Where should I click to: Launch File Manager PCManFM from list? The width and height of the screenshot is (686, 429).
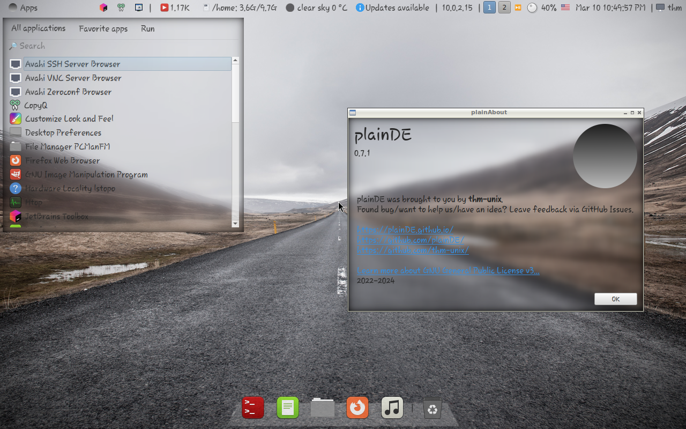pos(120,146)
